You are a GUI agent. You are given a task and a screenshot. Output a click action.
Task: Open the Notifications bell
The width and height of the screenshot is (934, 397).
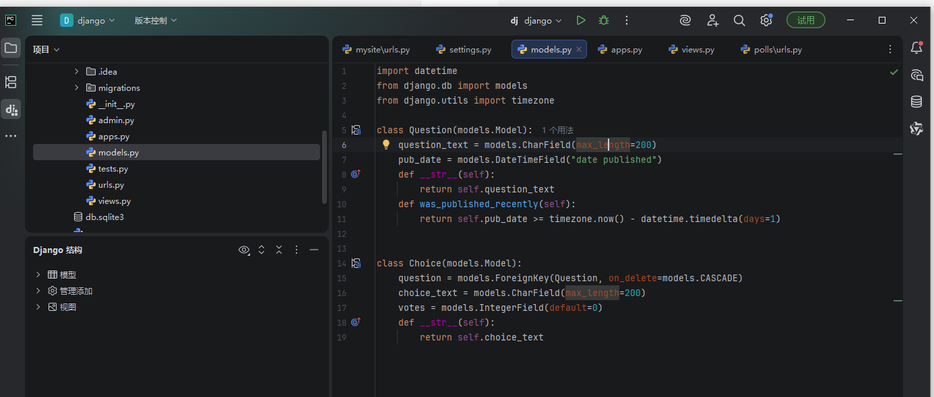pos(916,48)
